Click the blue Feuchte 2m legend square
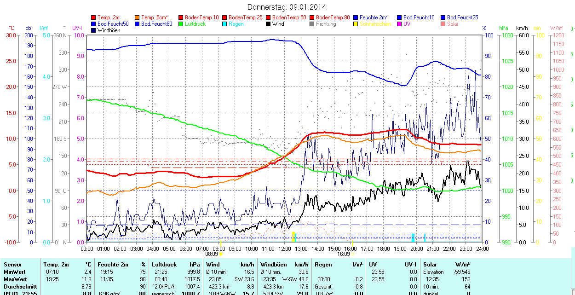 pos(356,17)
